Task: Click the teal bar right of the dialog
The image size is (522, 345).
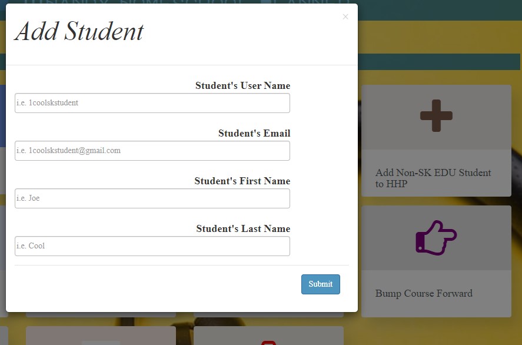Action: click(439, 62)
